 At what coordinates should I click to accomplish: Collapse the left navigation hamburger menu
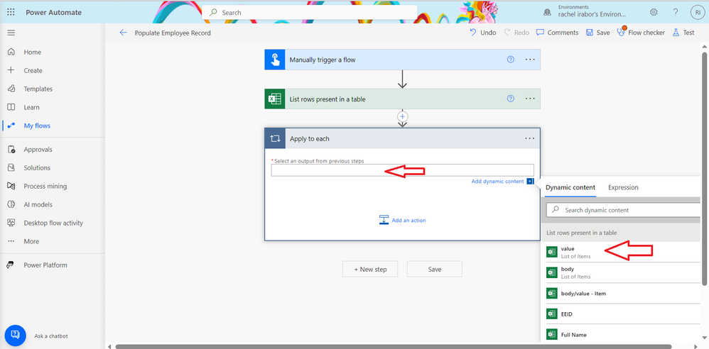click(11, 33)
